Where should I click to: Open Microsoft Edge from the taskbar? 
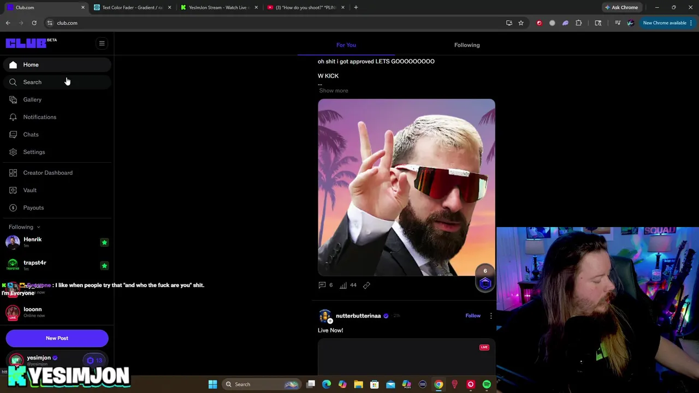[327, 384]
